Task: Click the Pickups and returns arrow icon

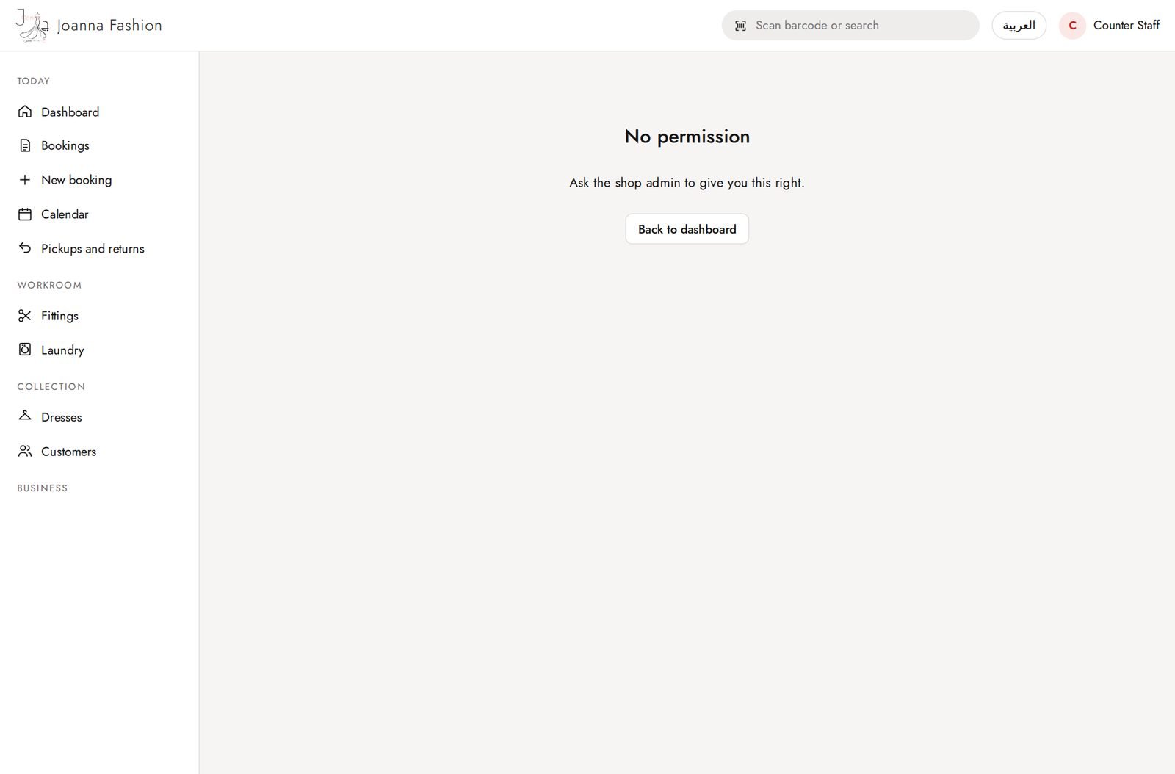Action: coord(25,248)
